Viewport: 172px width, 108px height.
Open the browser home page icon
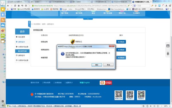click(19, 6)
